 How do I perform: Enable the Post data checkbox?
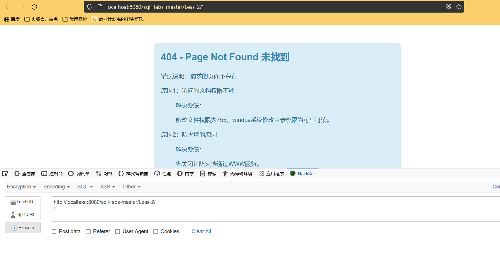54,231
